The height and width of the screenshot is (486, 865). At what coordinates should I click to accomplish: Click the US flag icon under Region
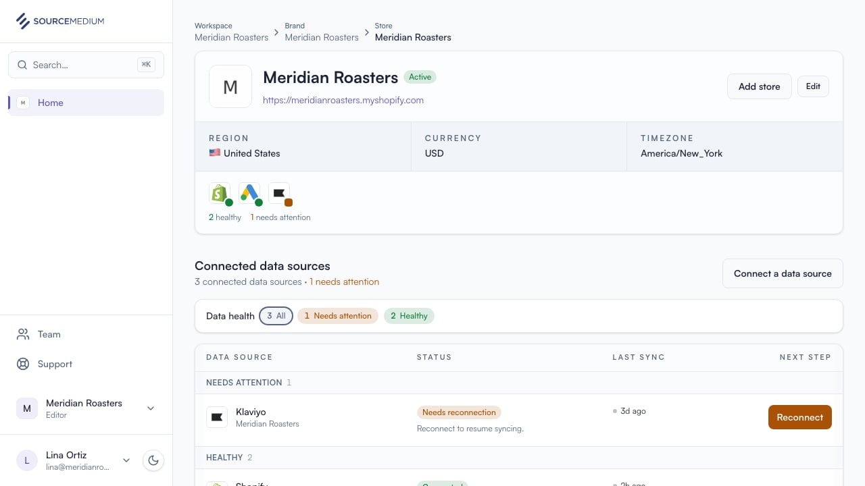point(215,153)
